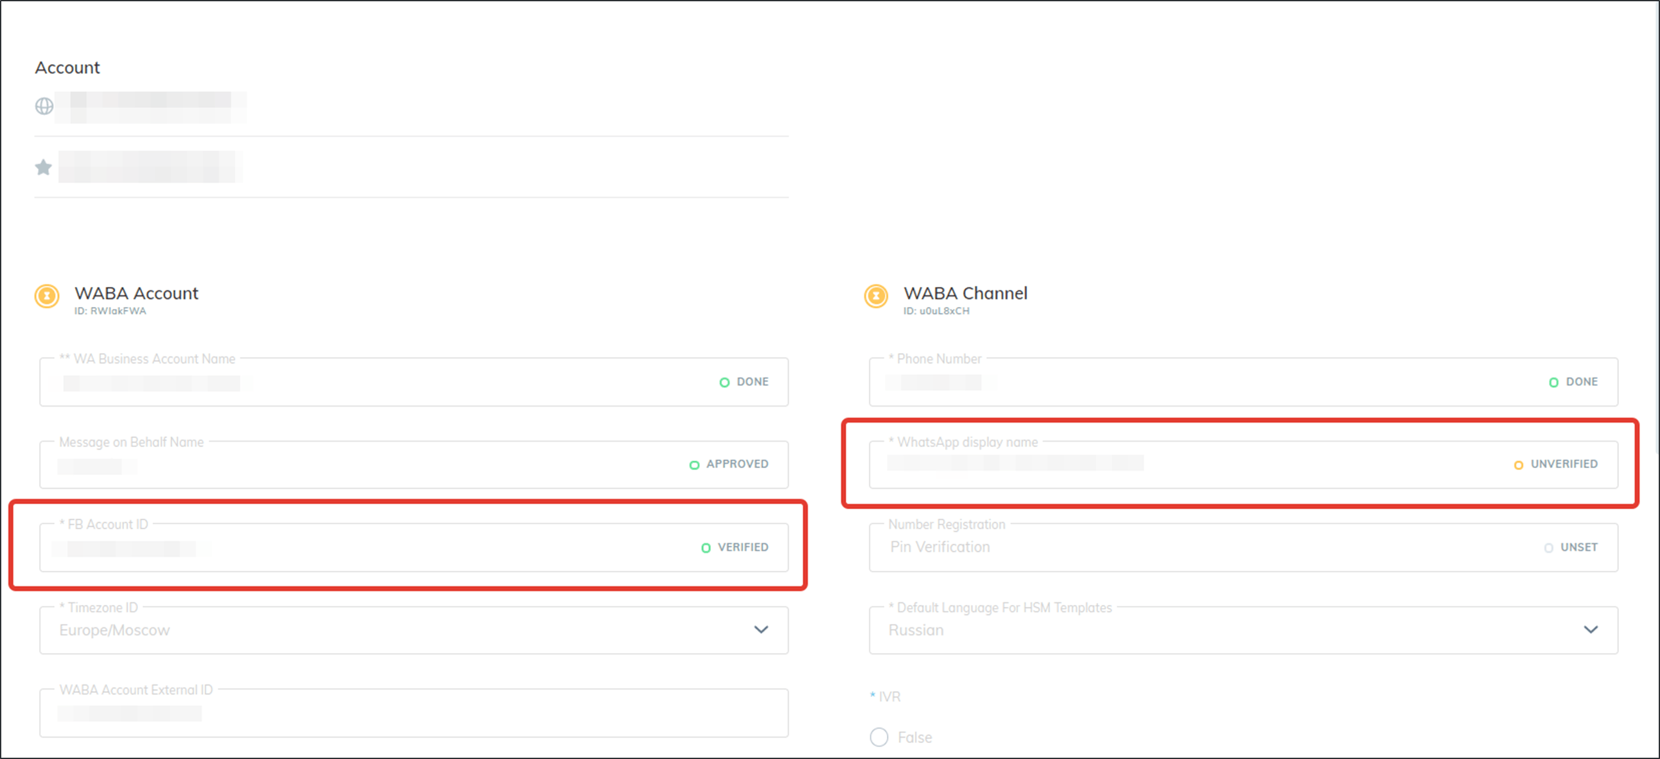Click the UNVERIFIED status circle for display name
The image size is (1660, 759).
(x=1518, y=464)
